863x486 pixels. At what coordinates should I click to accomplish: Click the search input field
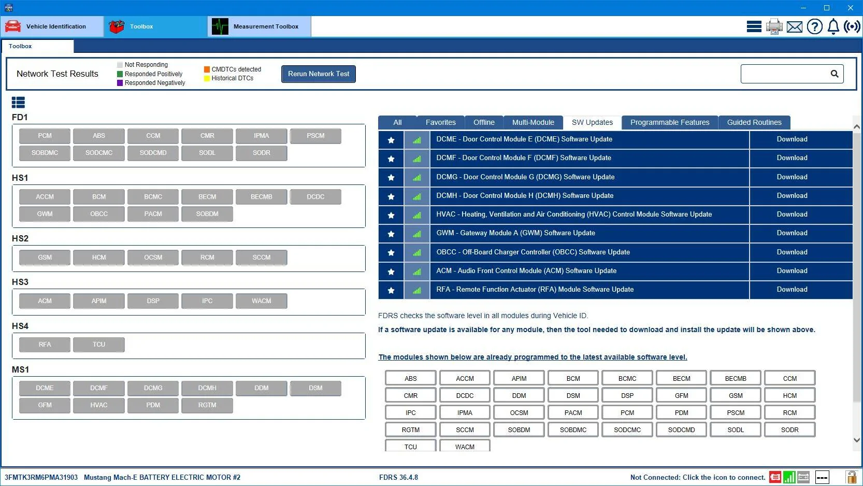tap(784, 74)
